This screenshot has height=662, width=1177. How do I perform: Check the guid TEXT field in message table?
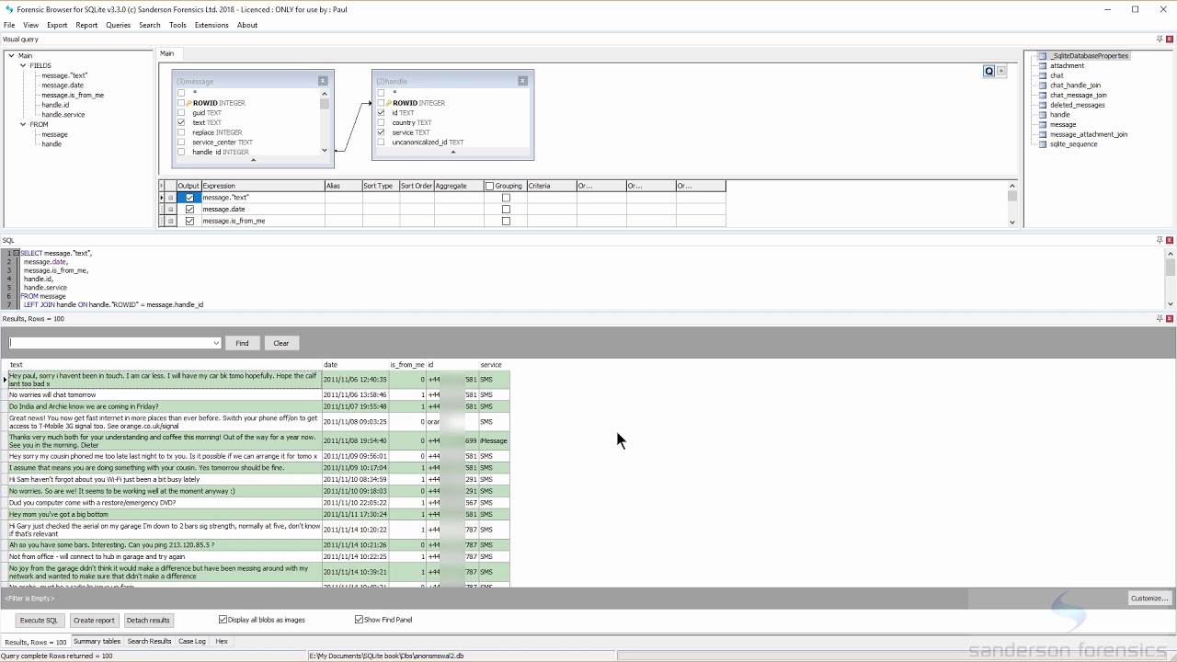[181, 113]
